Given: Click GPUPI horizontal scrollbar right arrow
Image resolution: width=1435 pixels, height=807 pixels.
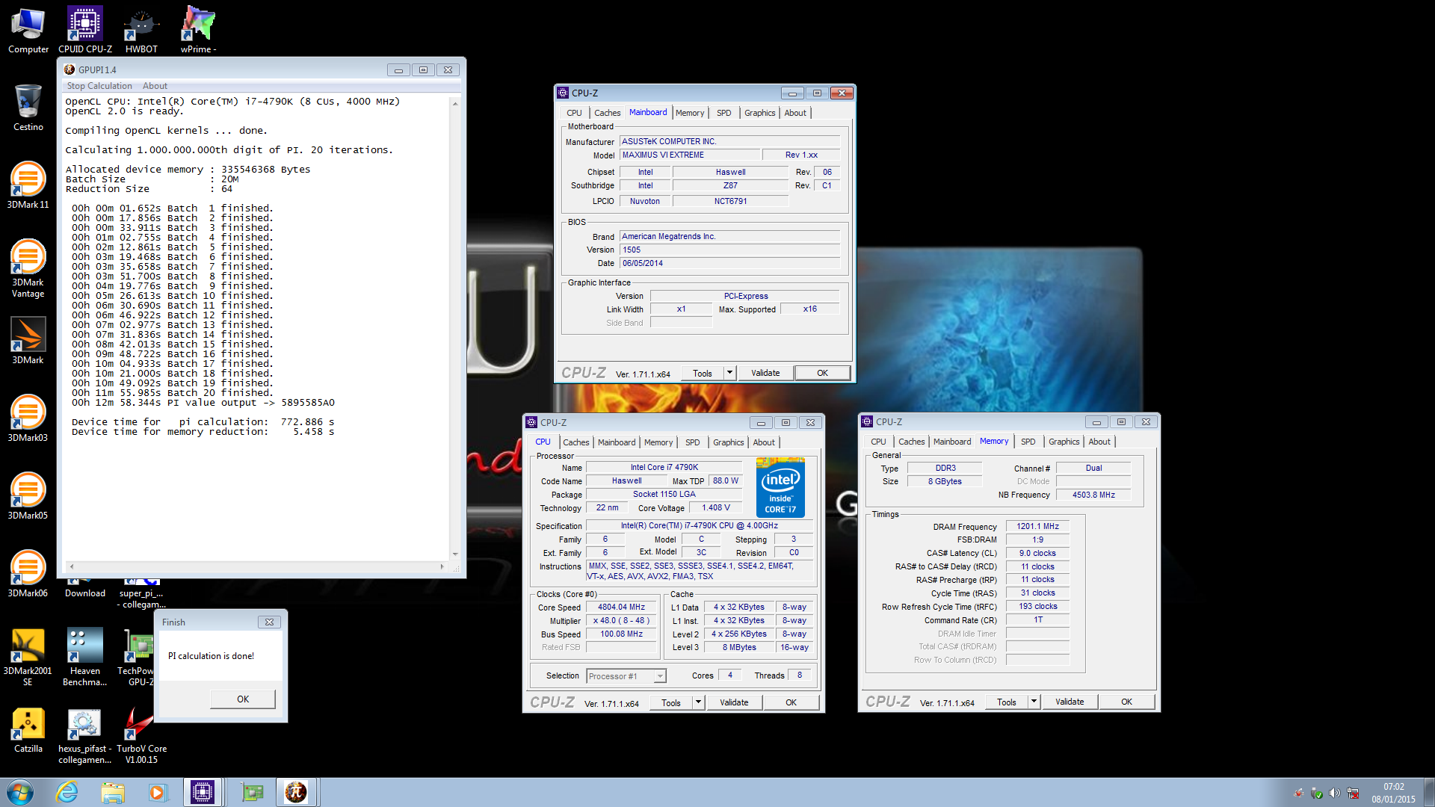Looking at the screenshot, I should [442, 566].
